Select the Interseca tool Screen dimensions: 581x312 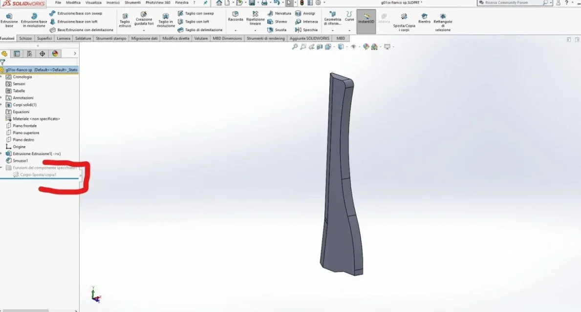click(307, 21)
